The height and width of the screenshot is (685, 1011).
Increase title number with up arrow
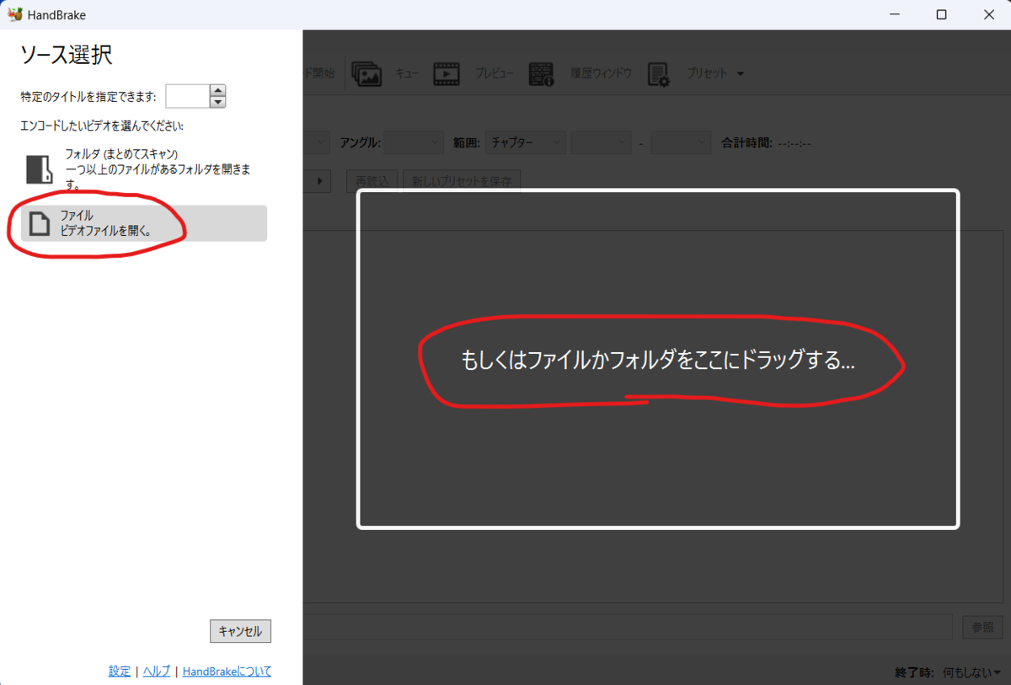217,90
